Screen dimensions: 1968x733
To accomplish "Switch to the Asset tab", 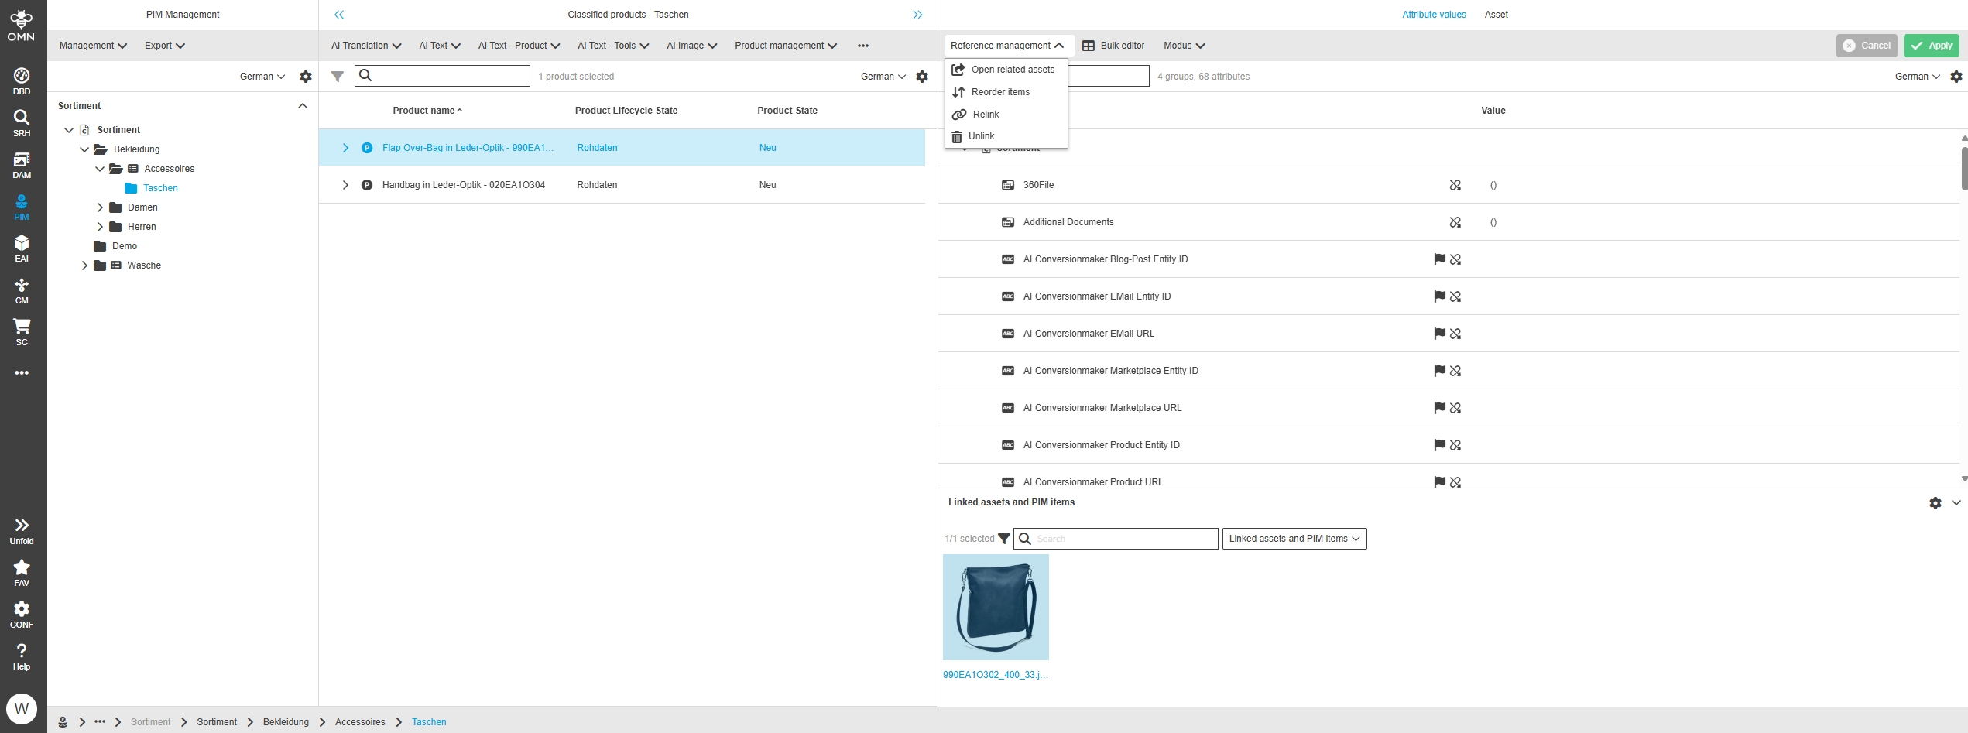I will coord(1496,15).
